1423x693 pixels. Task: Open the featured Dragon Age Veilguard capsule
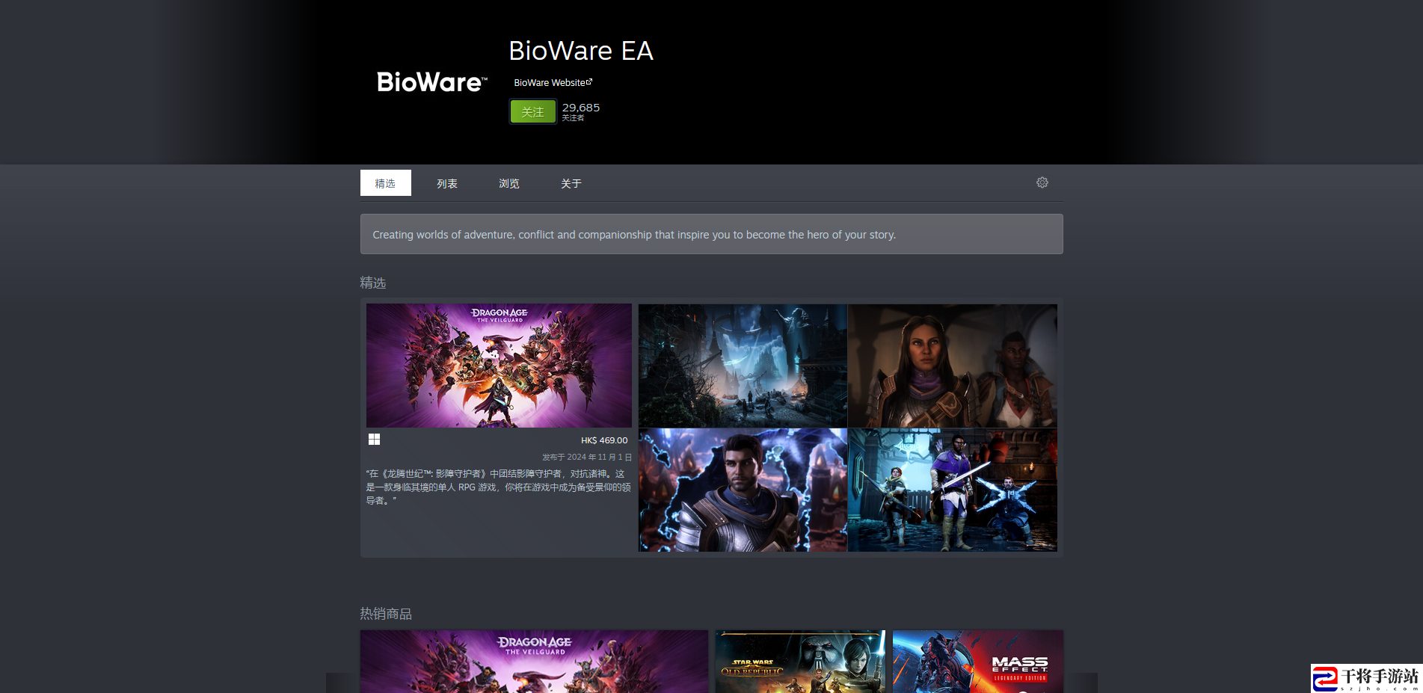click(499, 366)
